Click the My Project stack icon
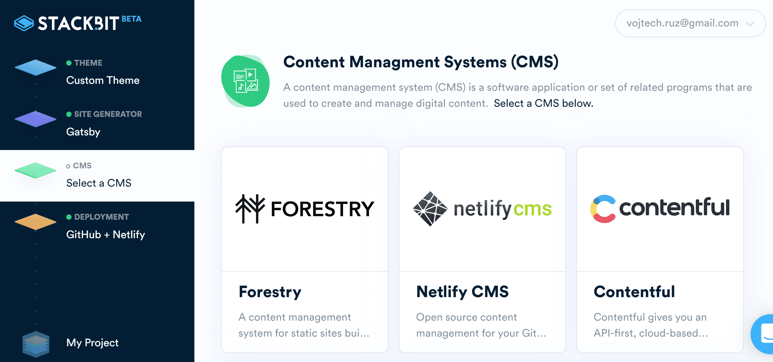The image size is (773, 362). click(x=36, y=344)
